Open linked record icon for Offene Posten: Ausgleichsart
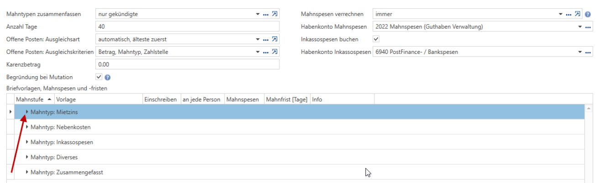The width and height of the screenshot is (597, 183). click(275, 39)
